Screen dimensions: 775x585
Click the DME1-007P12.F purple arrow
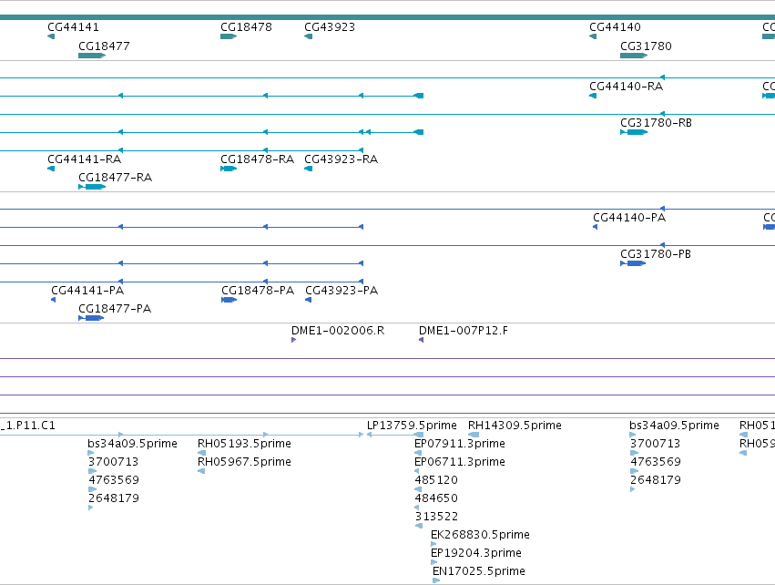tap(421, 340)
